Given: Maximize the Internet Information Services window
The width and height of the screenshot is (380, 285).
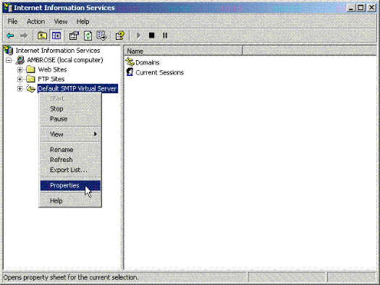Looking at the screenshot, I should tap(361, 8).
